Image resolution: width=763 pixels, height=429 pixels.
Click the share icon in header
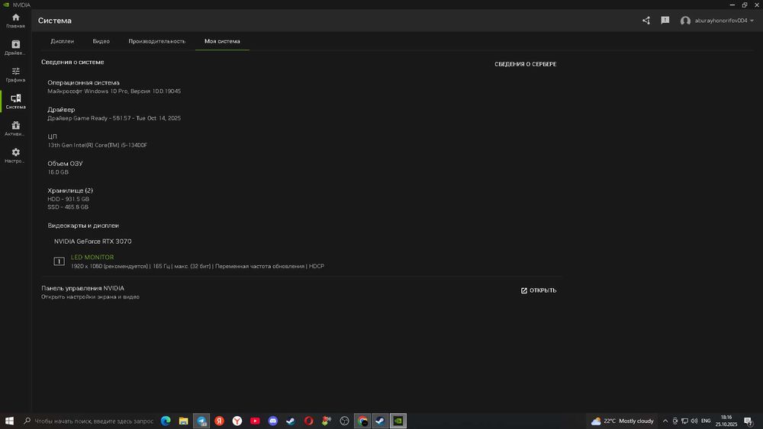point(646,21)
